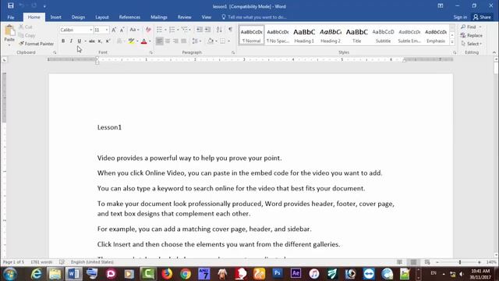
Task: Open Change Case dropdown
Action: pyautogui.click(x=134, y=30)
